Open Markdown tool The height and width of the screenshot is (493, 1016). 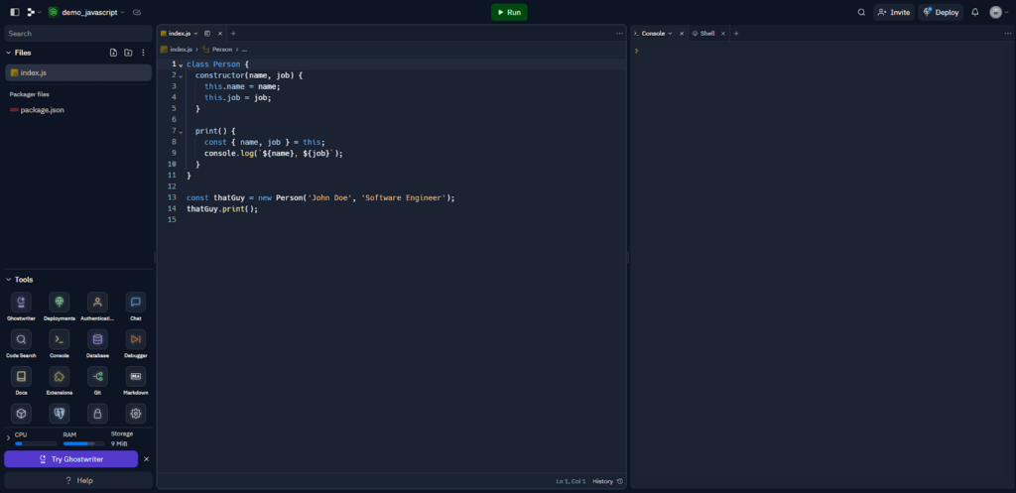(x=135, y=376)
